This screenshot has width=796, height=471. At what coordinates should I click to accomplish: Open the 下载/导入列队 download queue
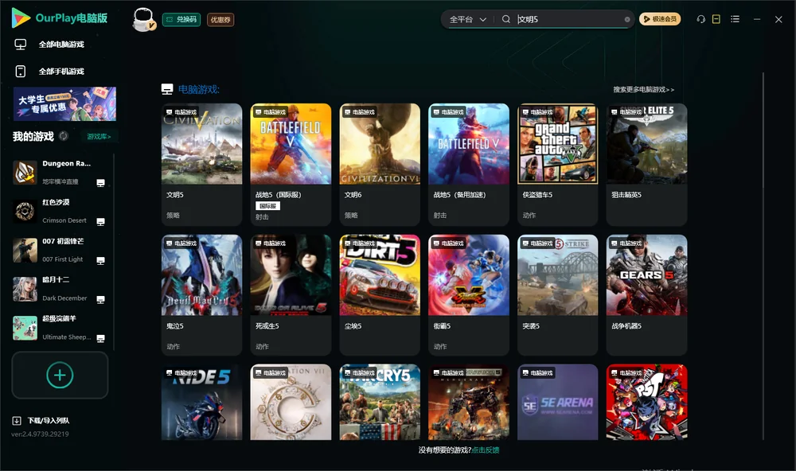[49, 420]
